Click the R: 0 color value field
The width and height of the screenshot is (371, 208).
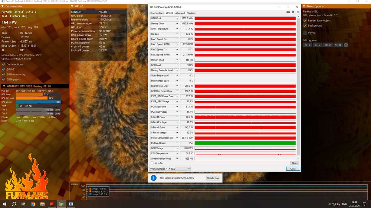pos(307,45)
